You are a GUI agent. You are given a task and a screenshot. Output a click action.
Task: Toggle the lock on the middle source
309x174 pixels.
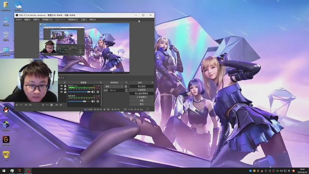click(x=65, y=89)
